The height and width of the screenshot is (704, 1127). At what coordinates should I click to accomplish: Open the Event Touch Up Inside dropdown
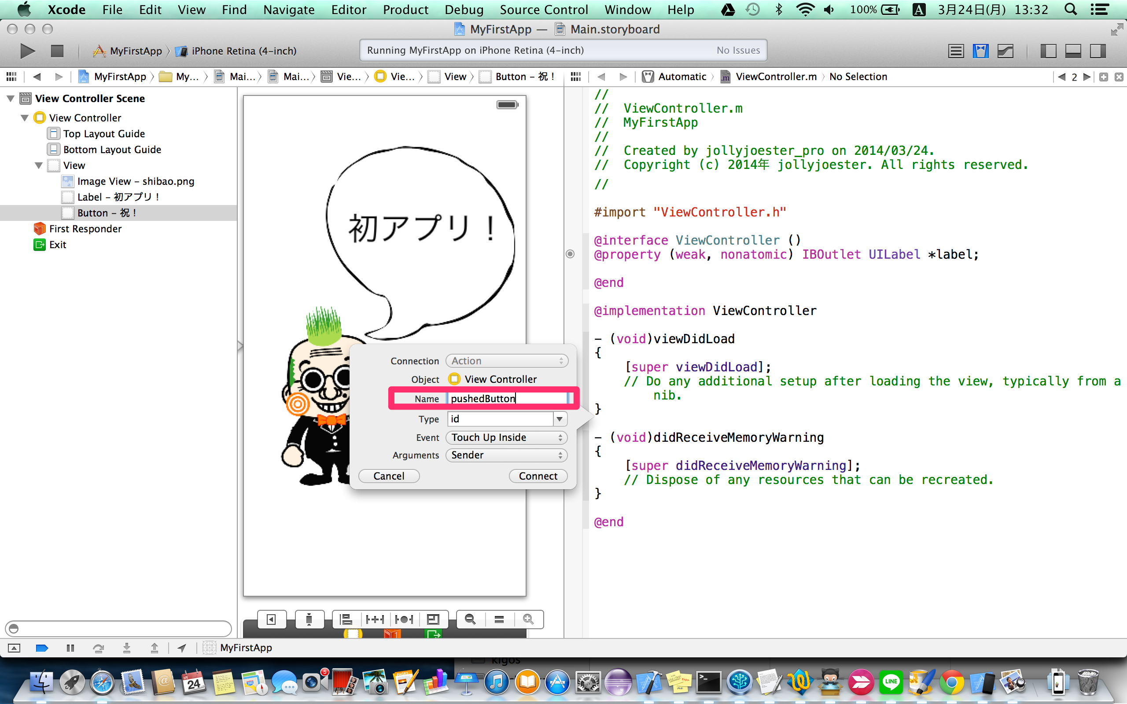click(506, 437)
